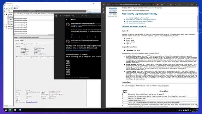202x114 pixels.
Task: Click the Download now link under the thumbnail
Action: pos(113,16)
